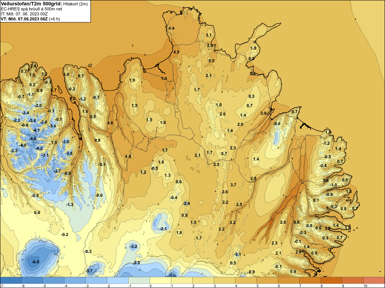Click the 4.9 temperature value

click(x=176, y=52)
